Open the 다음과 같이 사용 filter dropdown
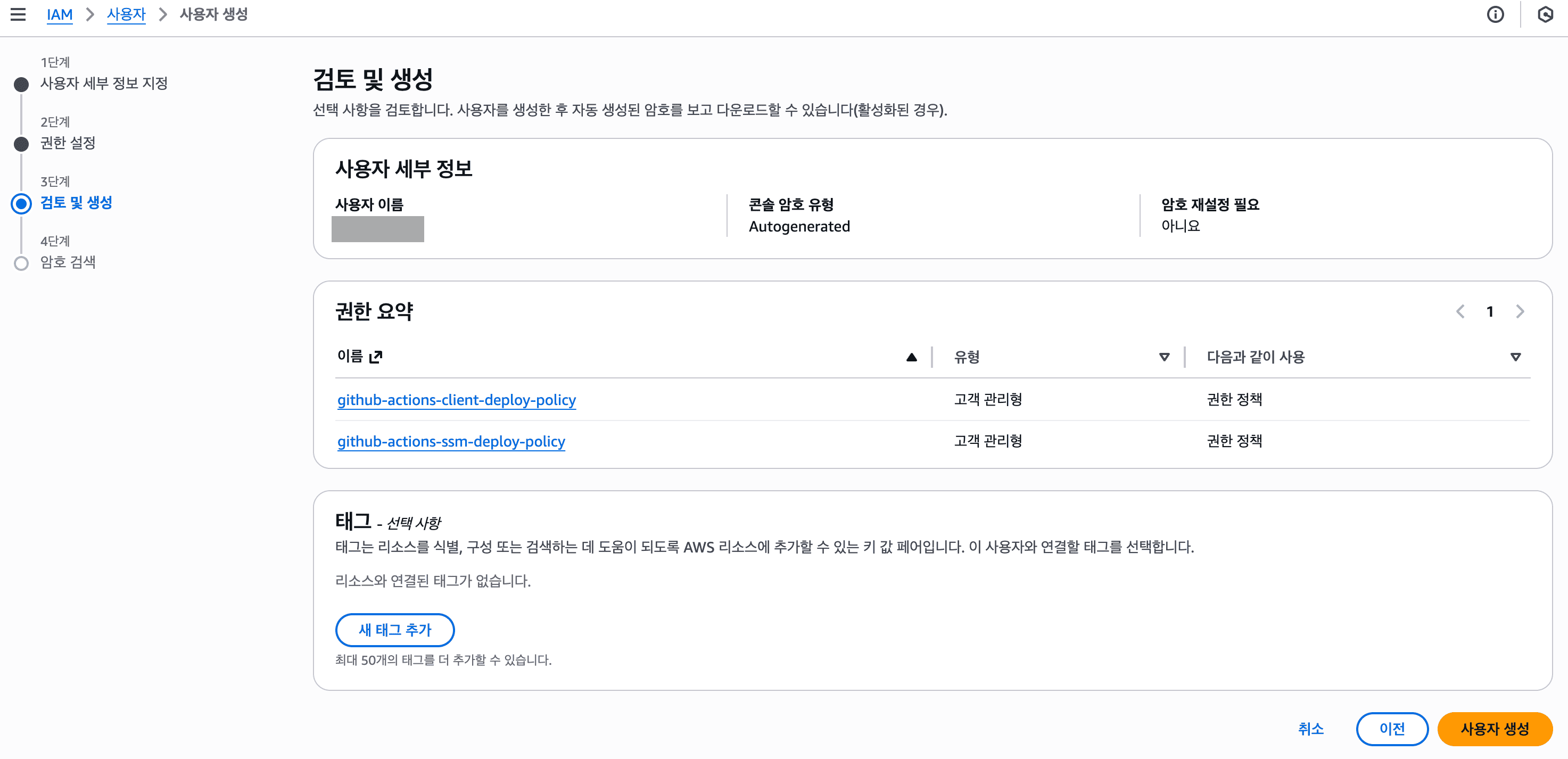The image size is (1568, 759). click(x=1515, y=357)
